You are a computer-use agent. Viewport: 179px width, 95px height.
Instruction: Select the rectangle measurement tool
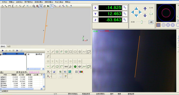[x=71, y=52]
